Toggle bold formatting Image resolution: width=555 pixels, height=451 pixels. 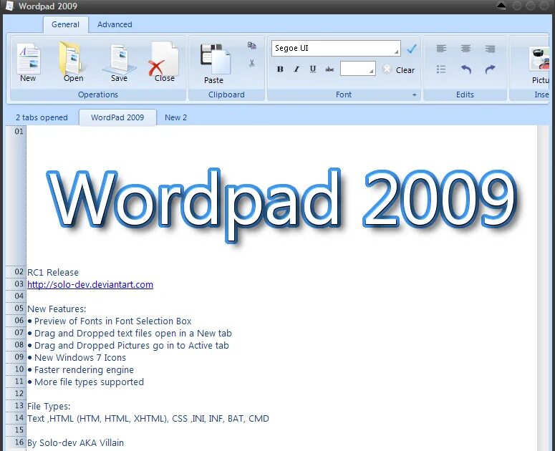[x=280, y=69]
